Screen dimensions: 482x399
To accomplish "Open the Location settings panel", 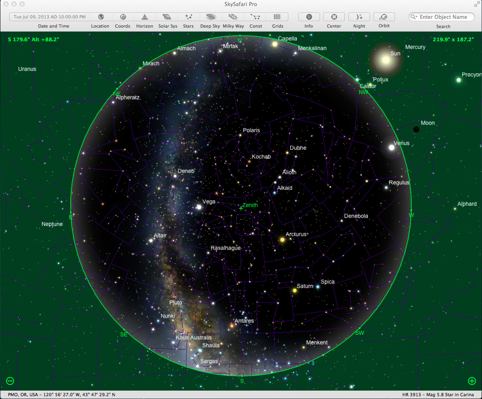I will [100, 17].
